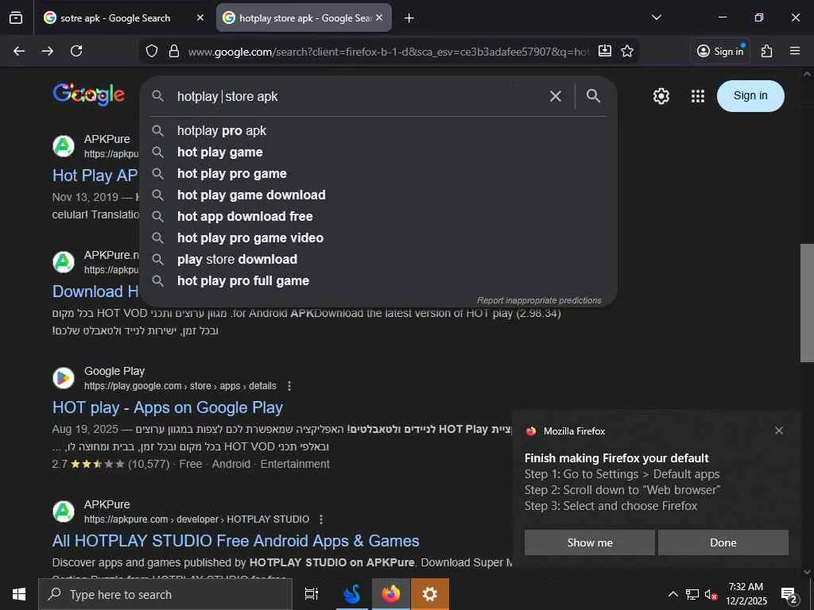Click 'Report inappropriate predictions' link
This screenshot has height=610, width=814.
[x=539, y=300]
